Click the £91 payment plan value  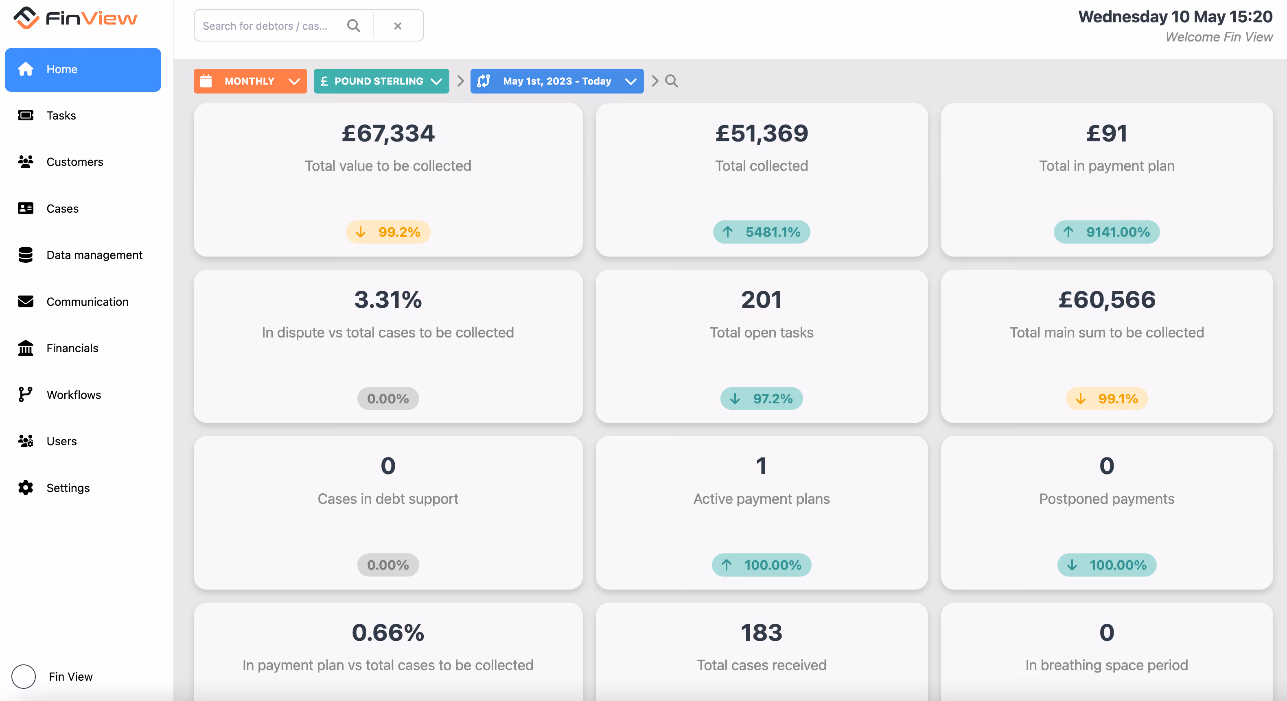(1107, 133)
